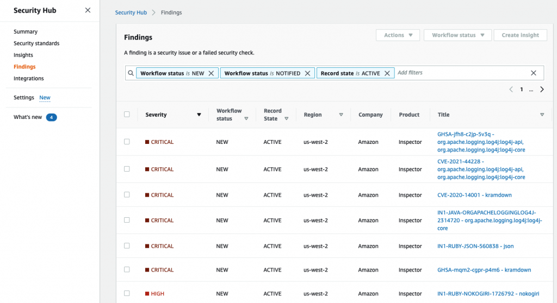The height and width of the screenshot is (303, 557).
Task: Clear all filters with the X icon
Action: pyautogui.click(x=534, y=73)
